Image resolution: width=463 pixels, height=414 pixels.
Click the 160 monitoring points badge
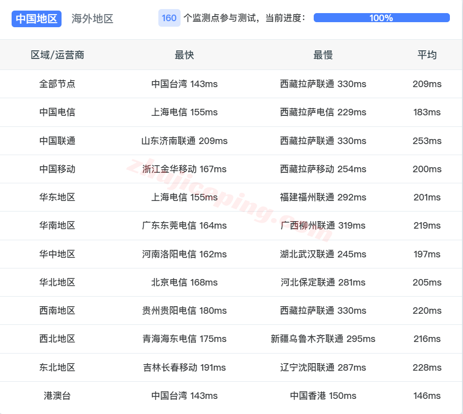(x=169, y=18)
